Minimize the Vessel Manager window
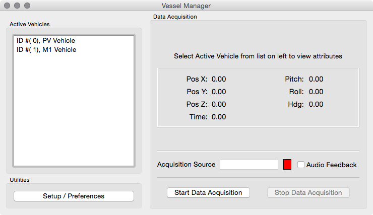Viewport: 373px width, 215px height. tap(17, 6)
